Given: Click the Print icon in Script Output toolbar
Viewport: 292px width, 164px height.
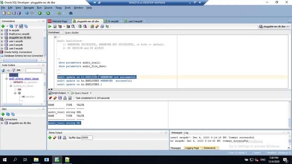Looking at the screenshot, I should click(x=65, y=98).
